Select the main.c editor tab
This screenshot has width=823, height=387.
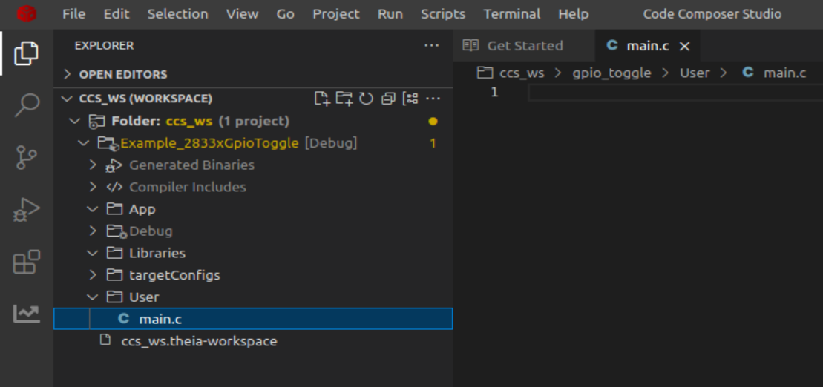tap(648, 46)
